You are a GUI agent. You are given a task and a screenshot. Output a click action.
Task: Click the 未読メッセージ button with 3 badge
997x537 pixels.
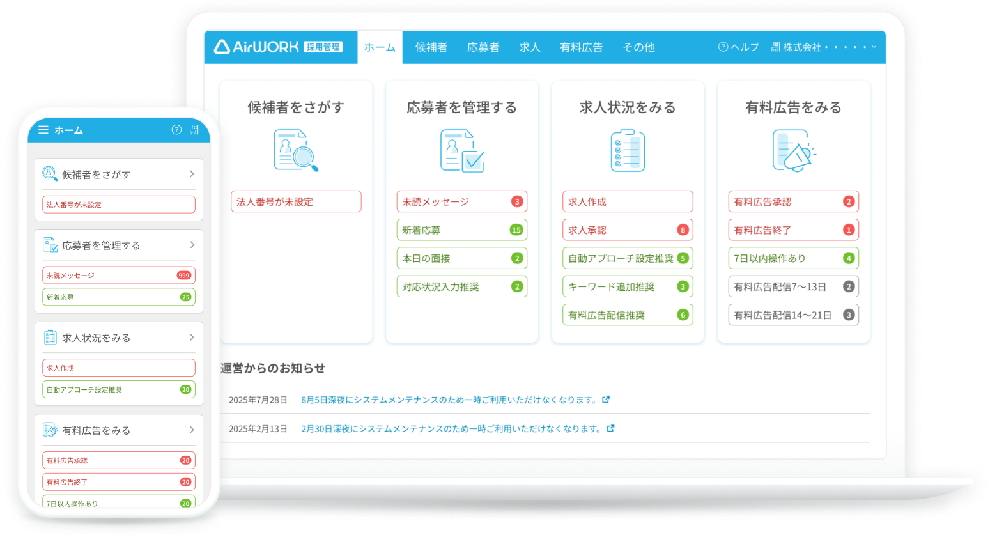point(461,201)
